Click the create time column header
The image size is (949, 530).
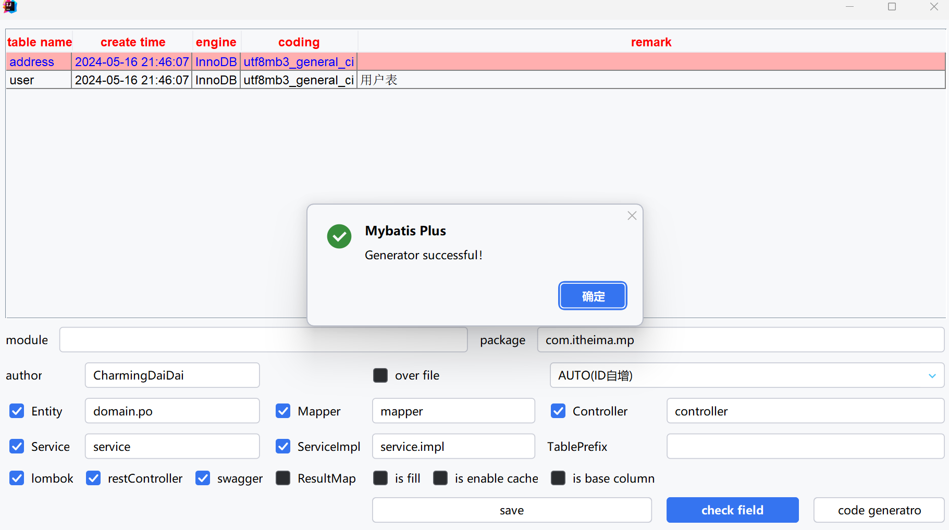[x=133, y=42]
